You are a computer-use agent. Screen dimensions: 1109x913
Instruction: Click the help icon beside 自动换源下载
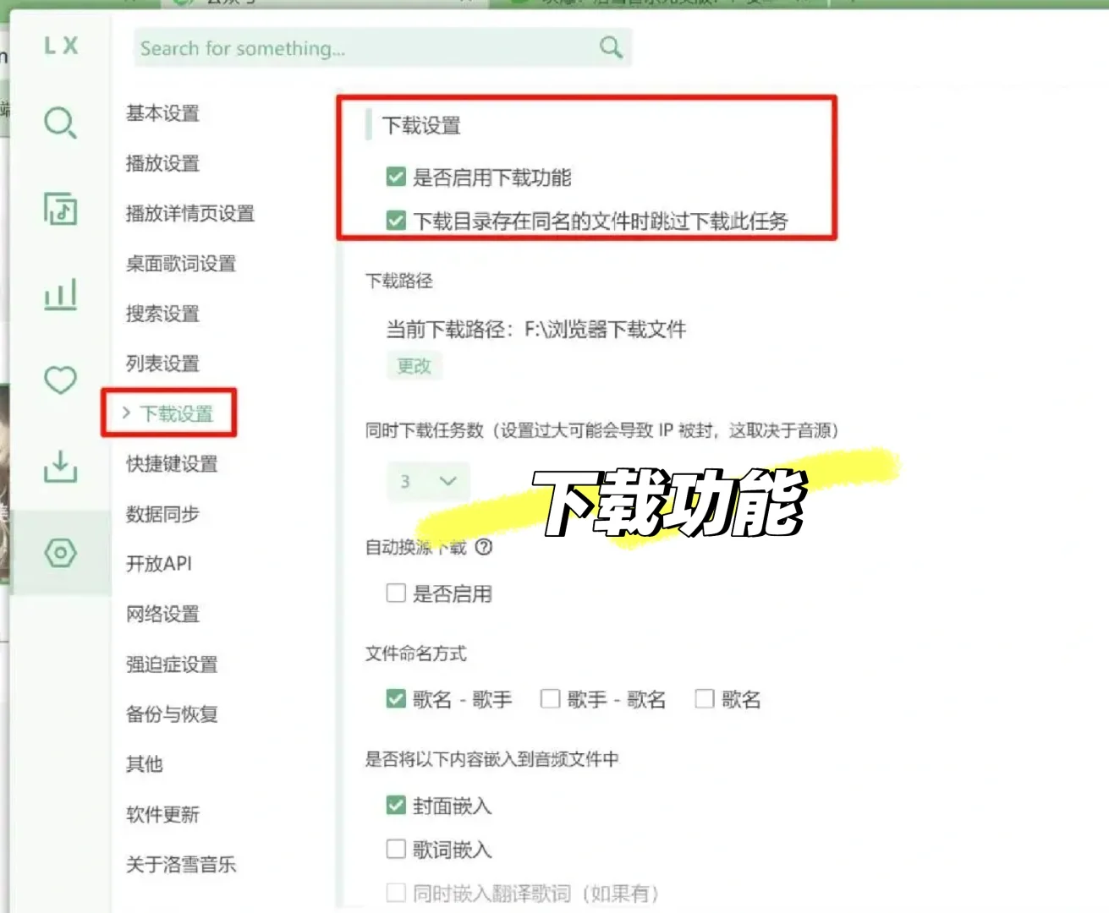tap(484, 548)
